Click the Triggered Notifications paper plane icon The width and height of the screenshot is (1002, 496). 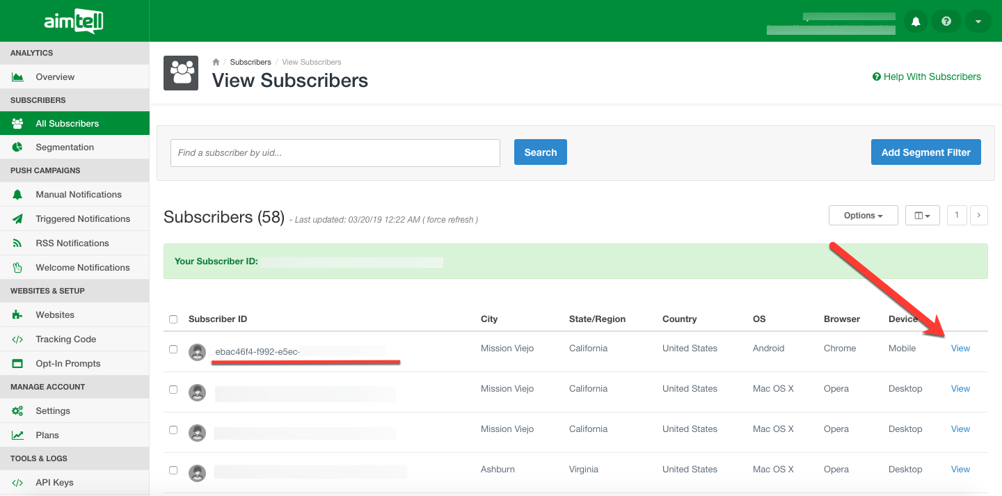point(17,219)
